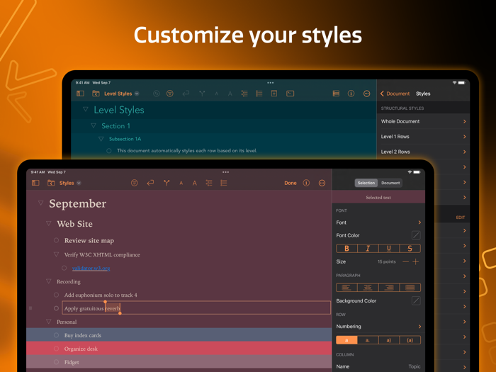Open more options ellipsis in Level Styles window
Screen dimensions: 496x372
(366, 94)
